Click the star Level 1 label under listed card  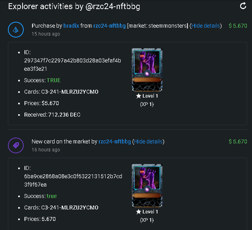147,212
